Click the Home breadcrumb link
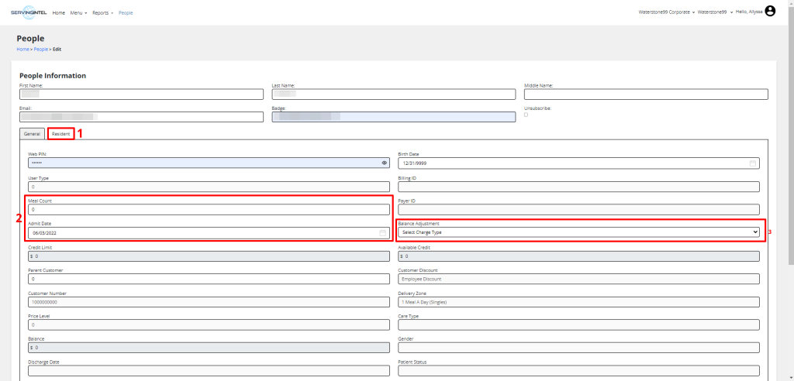794x381 pixels. tap(22, 49)
